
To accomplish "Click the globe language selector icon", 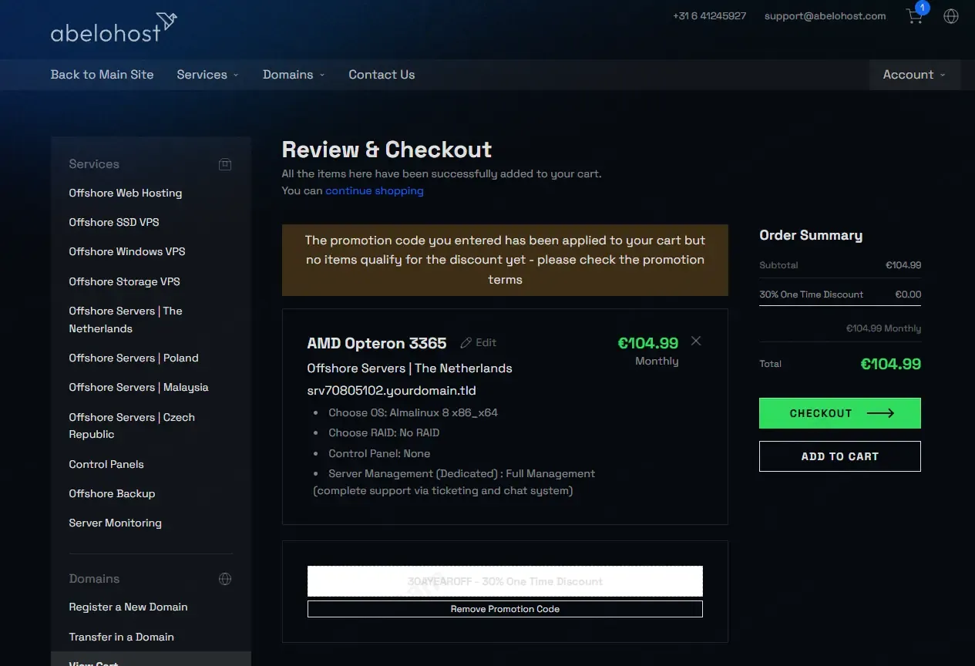I will click(951, 16).
